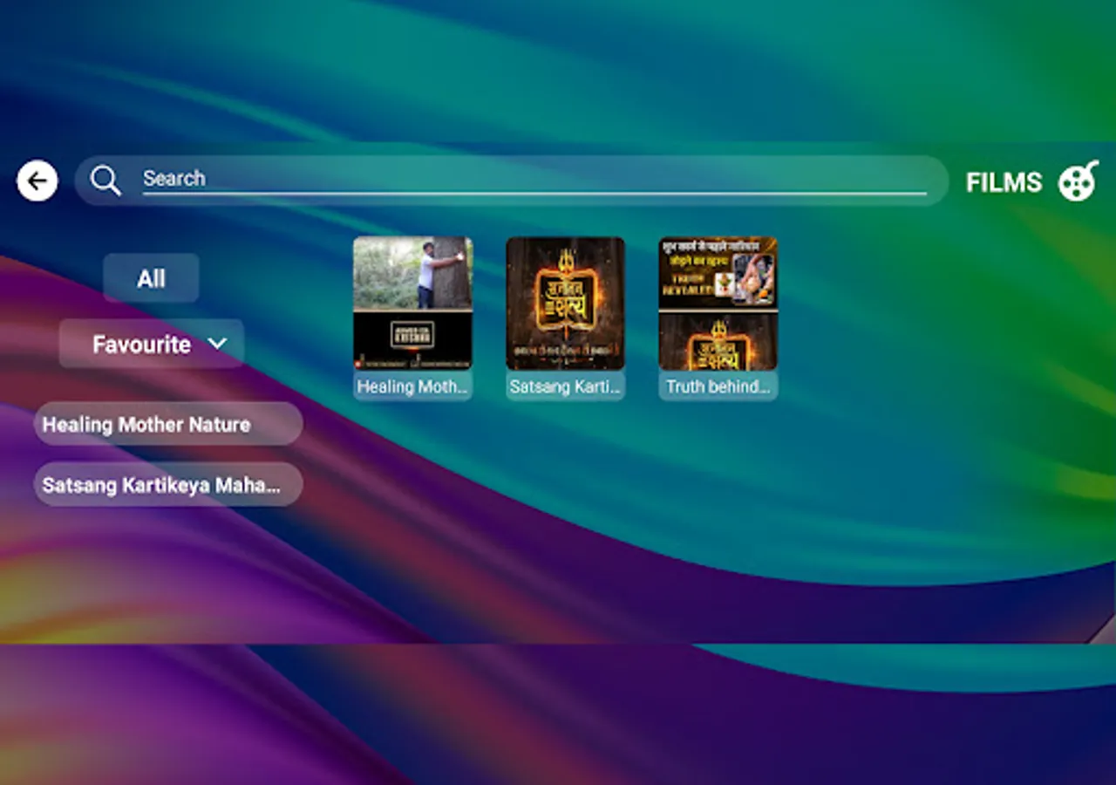Open the Truth behind... film thumbnail
The height and width of the screenshot is (785, 1116).
click(x=718, y=304)
